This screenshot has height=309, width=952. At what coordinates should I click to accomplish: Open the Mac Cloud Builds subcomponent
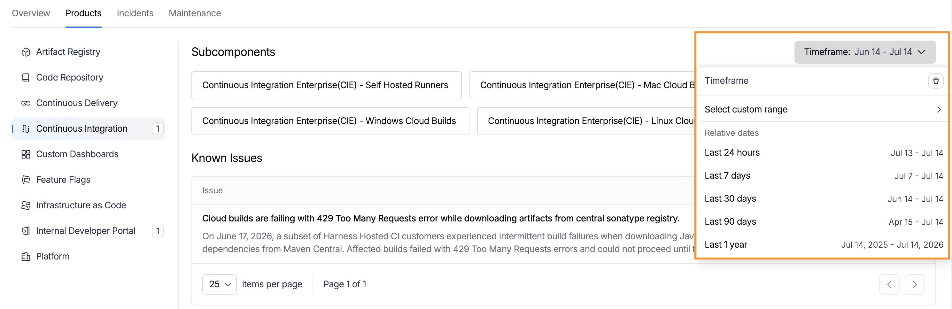[582, 85]
